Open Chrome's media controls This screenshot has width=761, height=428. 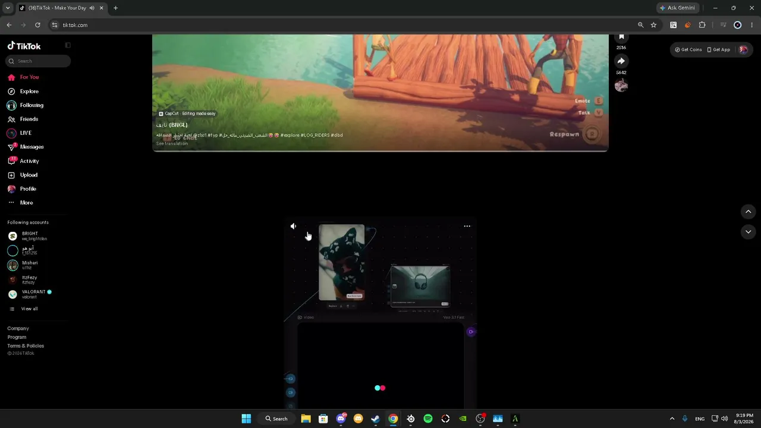pos(723,25)
